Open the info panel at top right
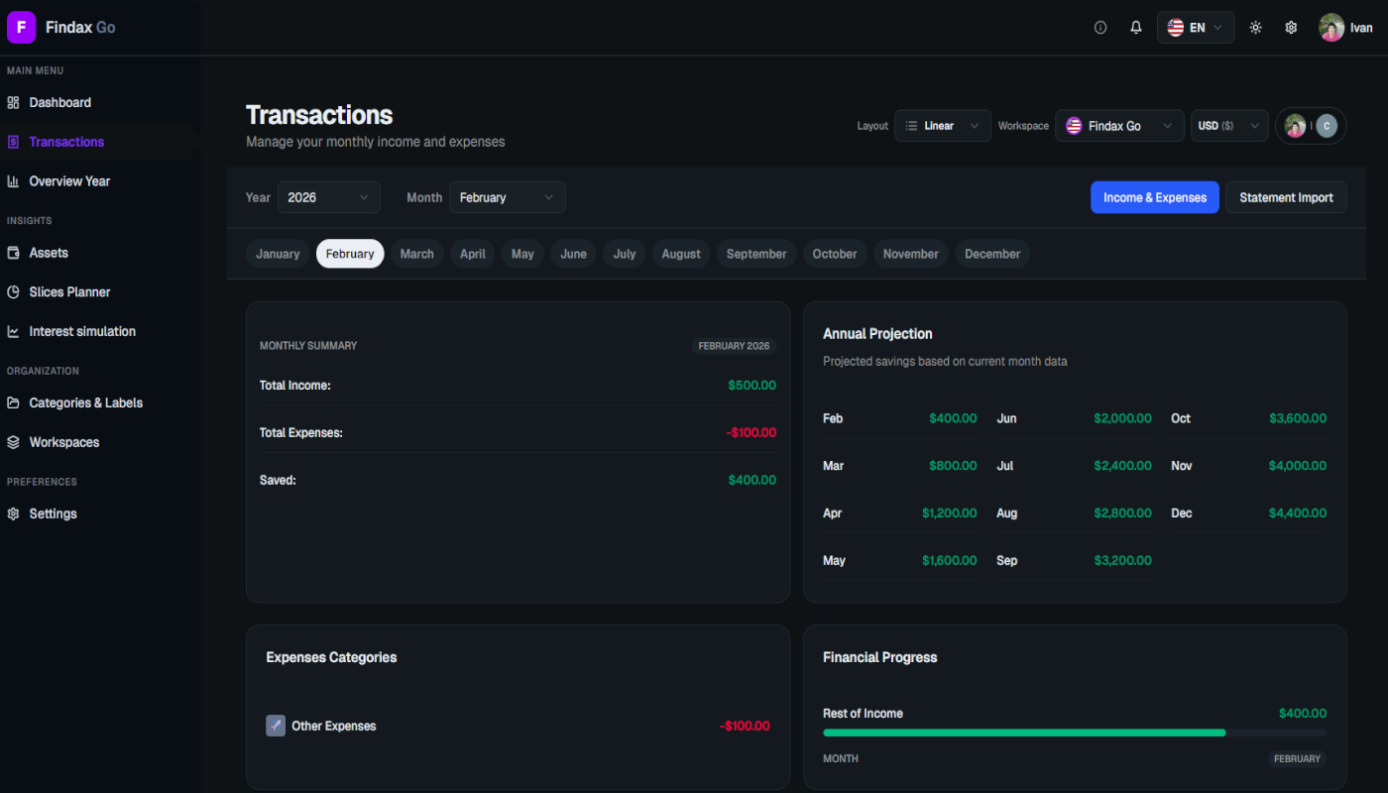 pos(1099,27)
